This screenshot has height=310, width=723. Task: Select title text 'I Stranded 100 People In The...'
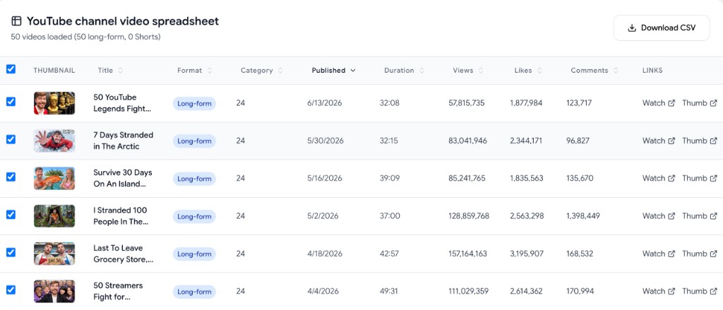pyautogui.click(x=121, y=216)
